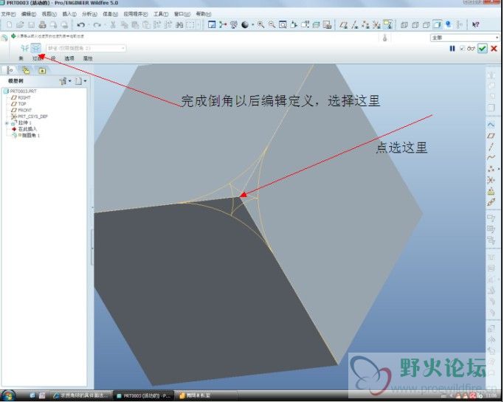This screenshot has width=504, height=402.
Task: Switch to the favorites navigator tab
Action: pyautogui.click(x=42, y=70)
